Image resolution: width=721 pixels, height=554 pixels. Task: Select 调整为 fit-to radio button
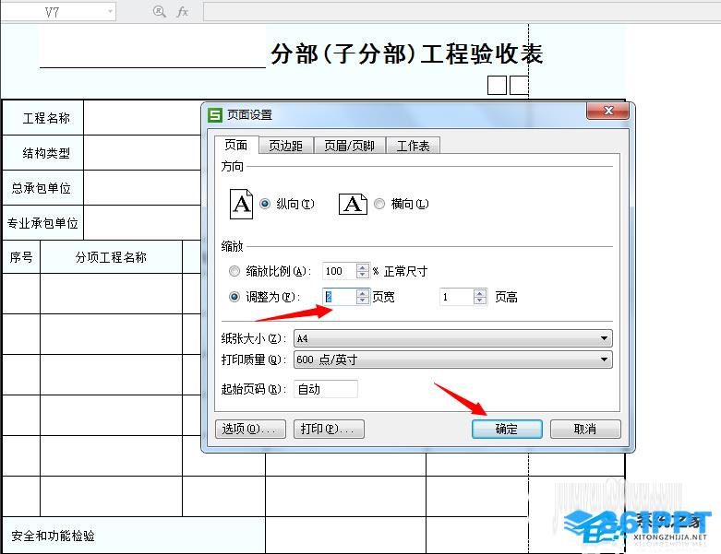[x=234, y=297]
